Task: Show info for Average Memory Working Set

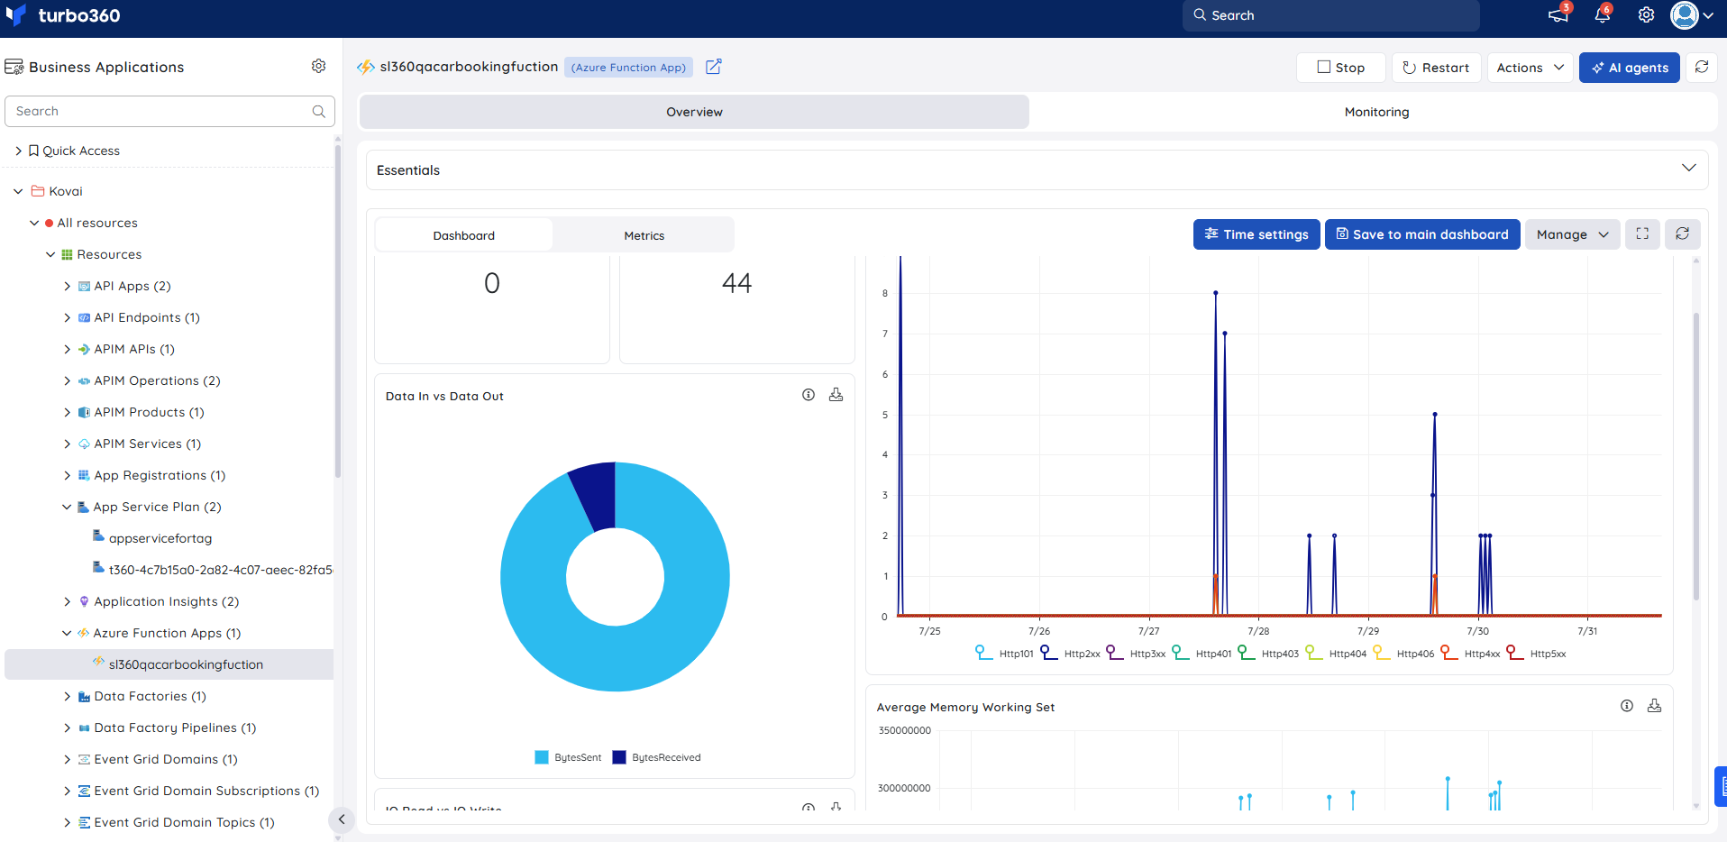Action: coord(1627,706)
